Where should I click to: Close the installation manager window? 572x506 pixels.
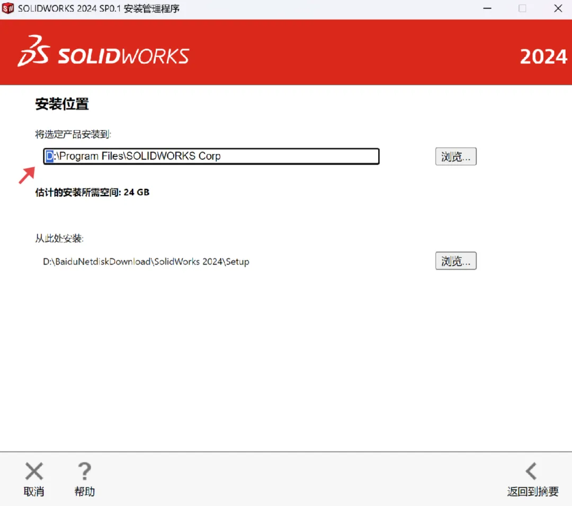point(558,8)
